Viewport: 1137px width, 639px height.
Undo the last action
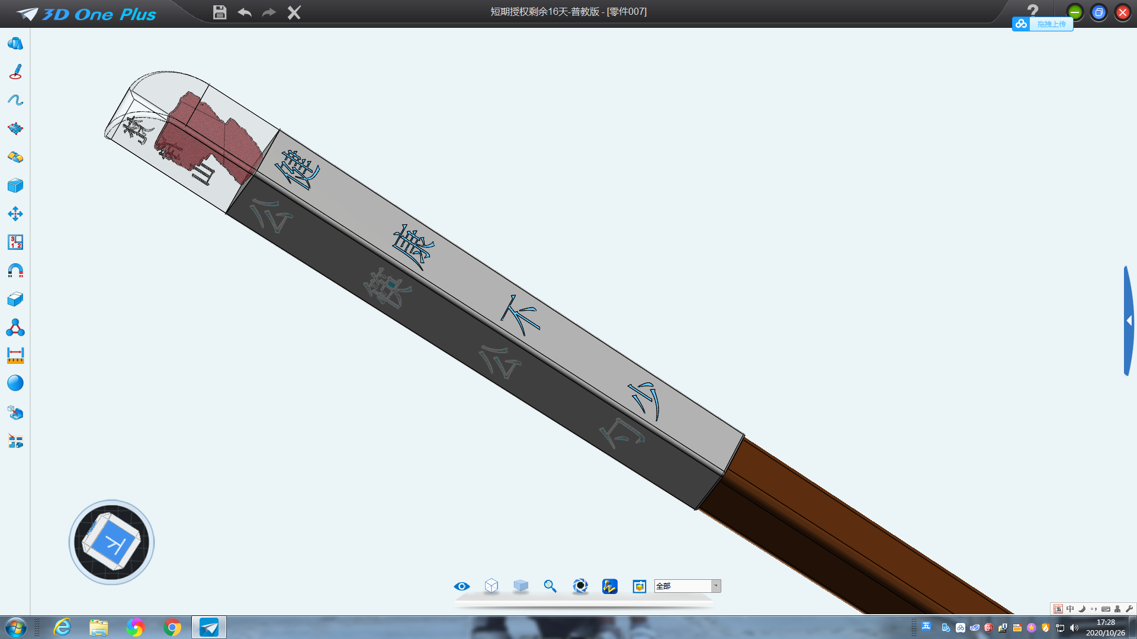[x=244, y=11]
